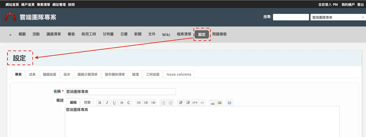Open 議題清單 issues list
Image resolution: width=366 pixels, height=137 pixels.
[54, 34]
